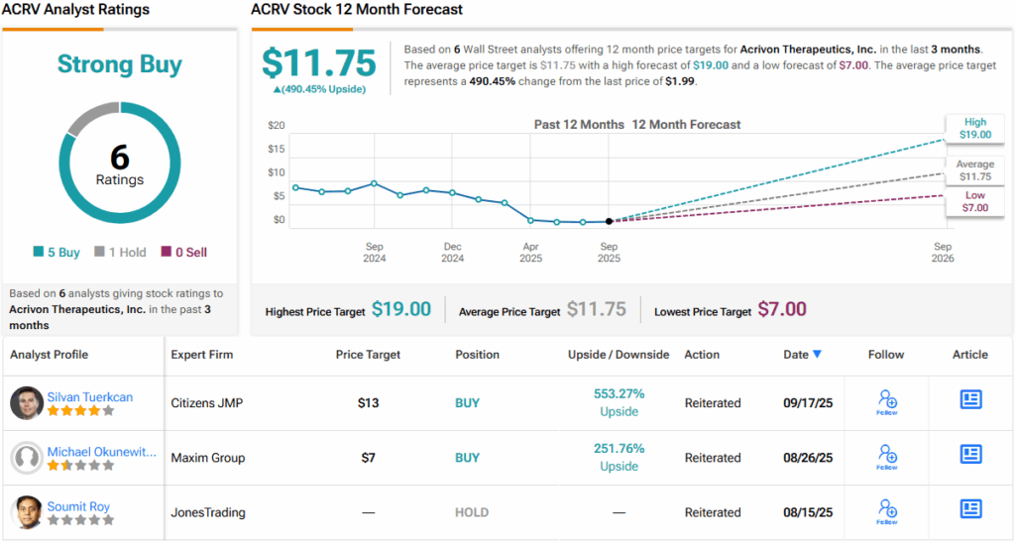Click the Average $11.75 forecast label
This screenshot has height=542, width=1015.
point(975,170)
